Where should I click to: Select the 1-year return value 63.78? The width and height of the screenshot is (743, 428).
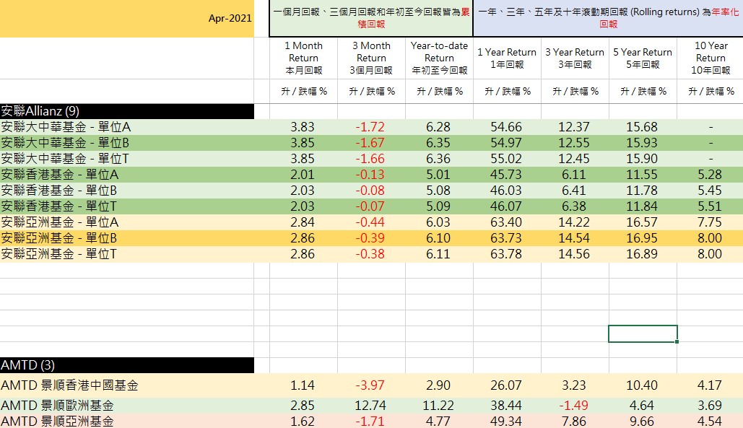pos(506,254)
